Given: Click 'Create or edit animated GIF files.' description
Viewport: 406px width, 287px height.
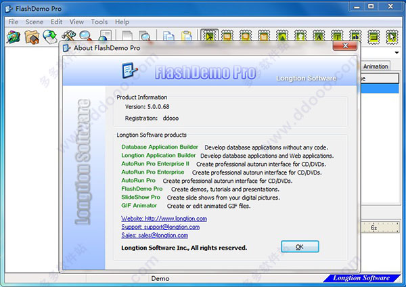Looking at the screenshot, I should 208,206.
